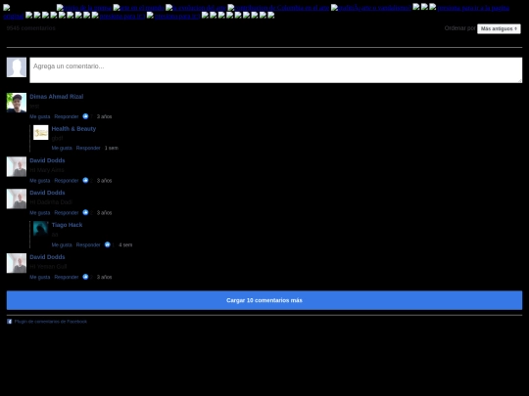Click 'Me gusta' under Tiago Hack's reply

(x=62, y=244)
